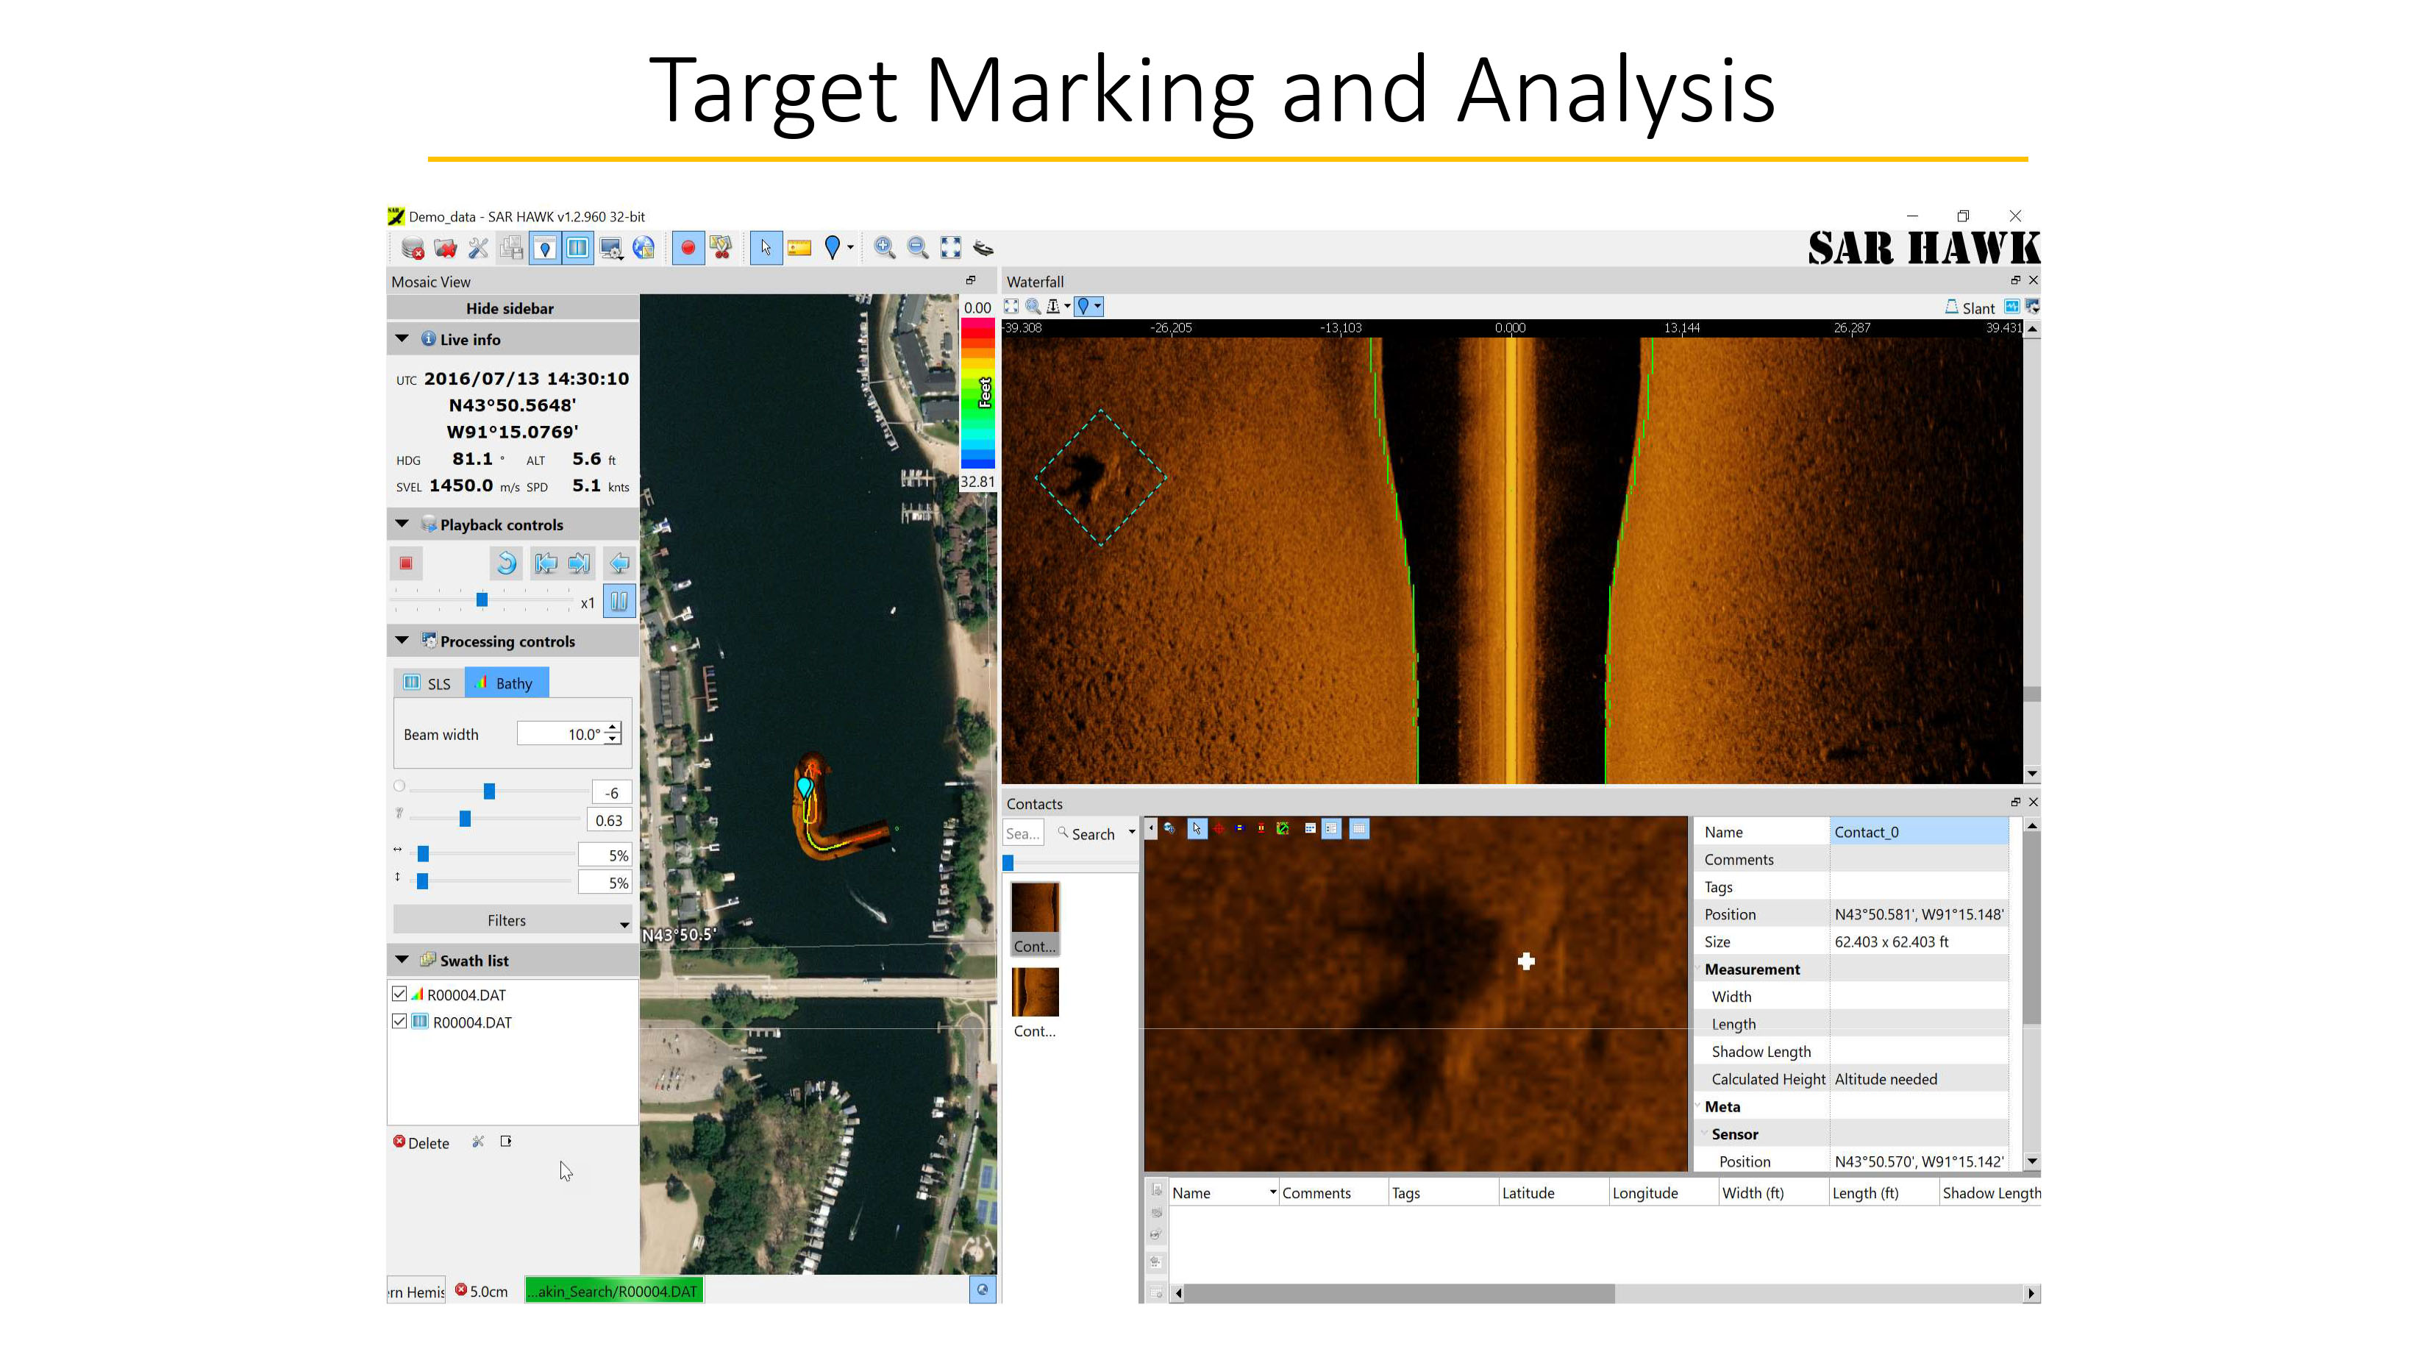
Task: Click the Contacts search input field
Action: pos(1023,833)
